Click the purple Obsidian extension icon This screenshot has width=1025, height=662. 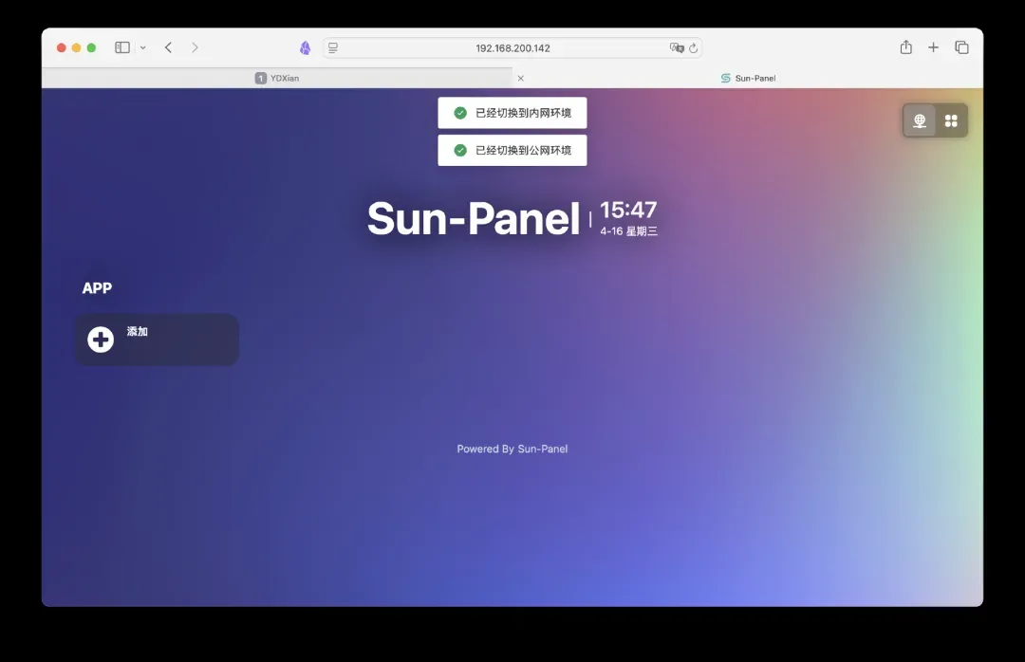(305, 47)
